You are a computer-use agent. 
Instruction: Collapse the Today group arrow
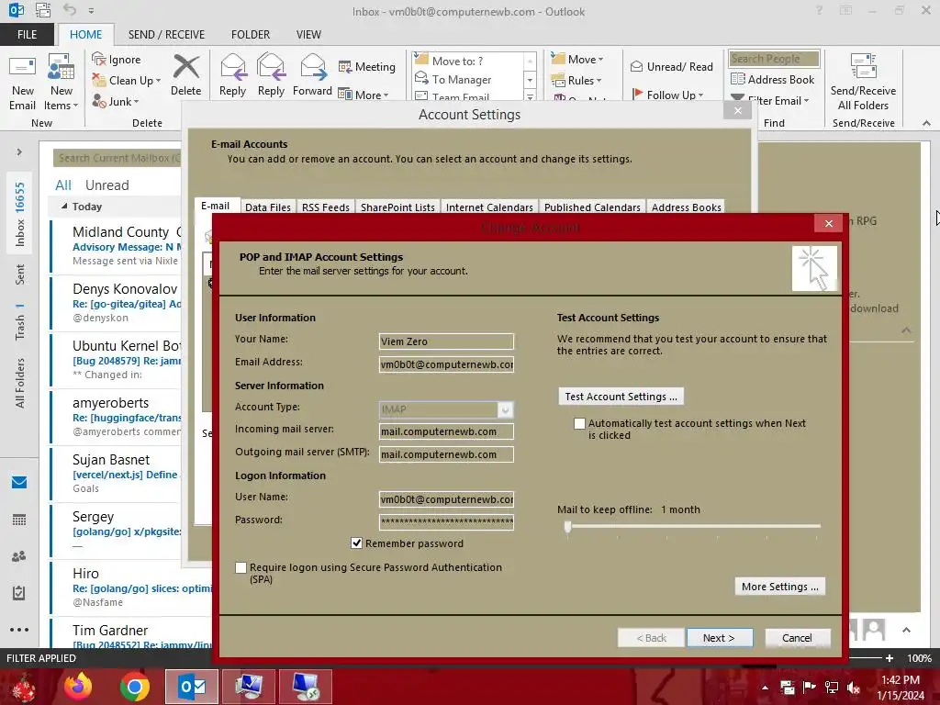click(64, 207)
